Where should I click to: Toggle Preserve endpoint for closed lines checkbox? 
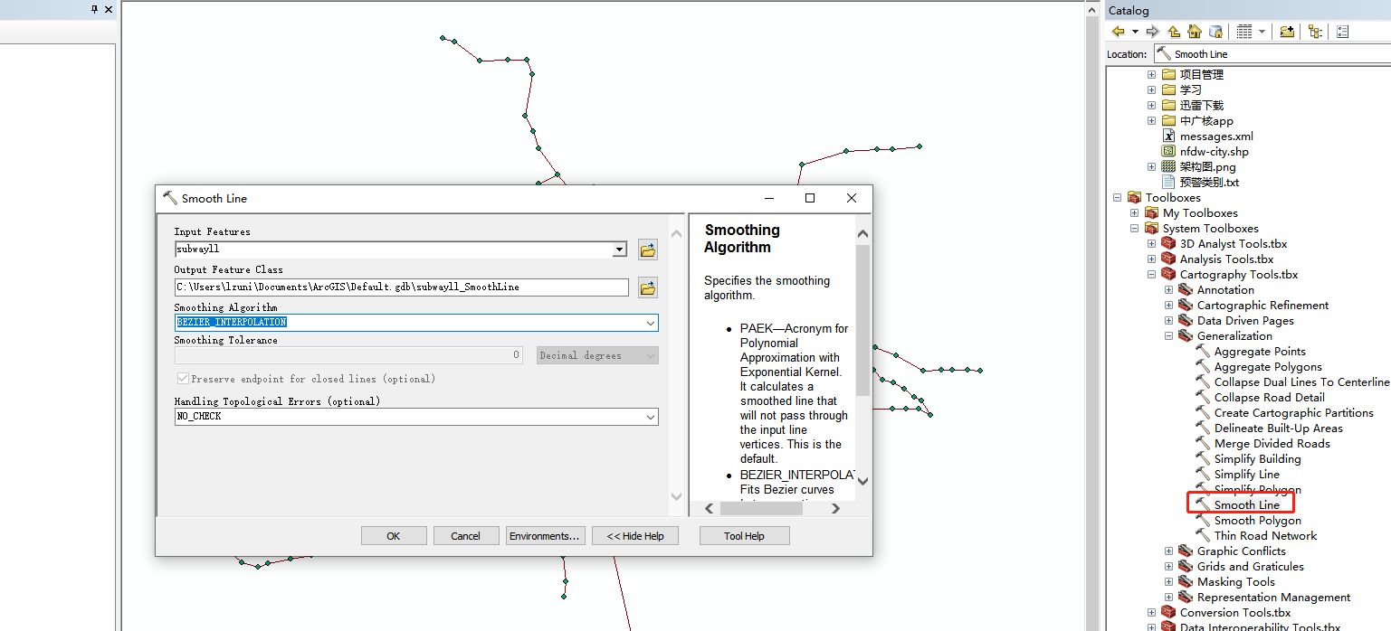pyautogui.click(x=184, y=379)
